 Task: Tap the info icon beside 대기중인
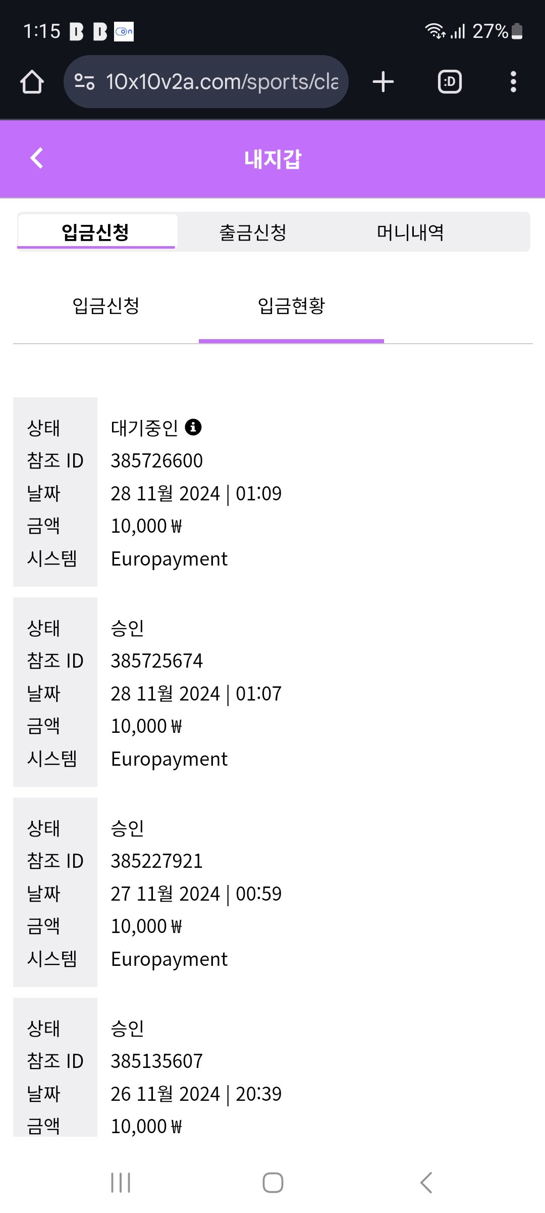tap(193, 428)
